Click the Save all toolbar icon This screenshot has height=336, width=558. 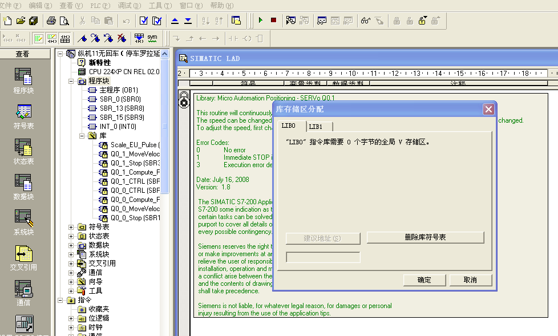point(34,21)
